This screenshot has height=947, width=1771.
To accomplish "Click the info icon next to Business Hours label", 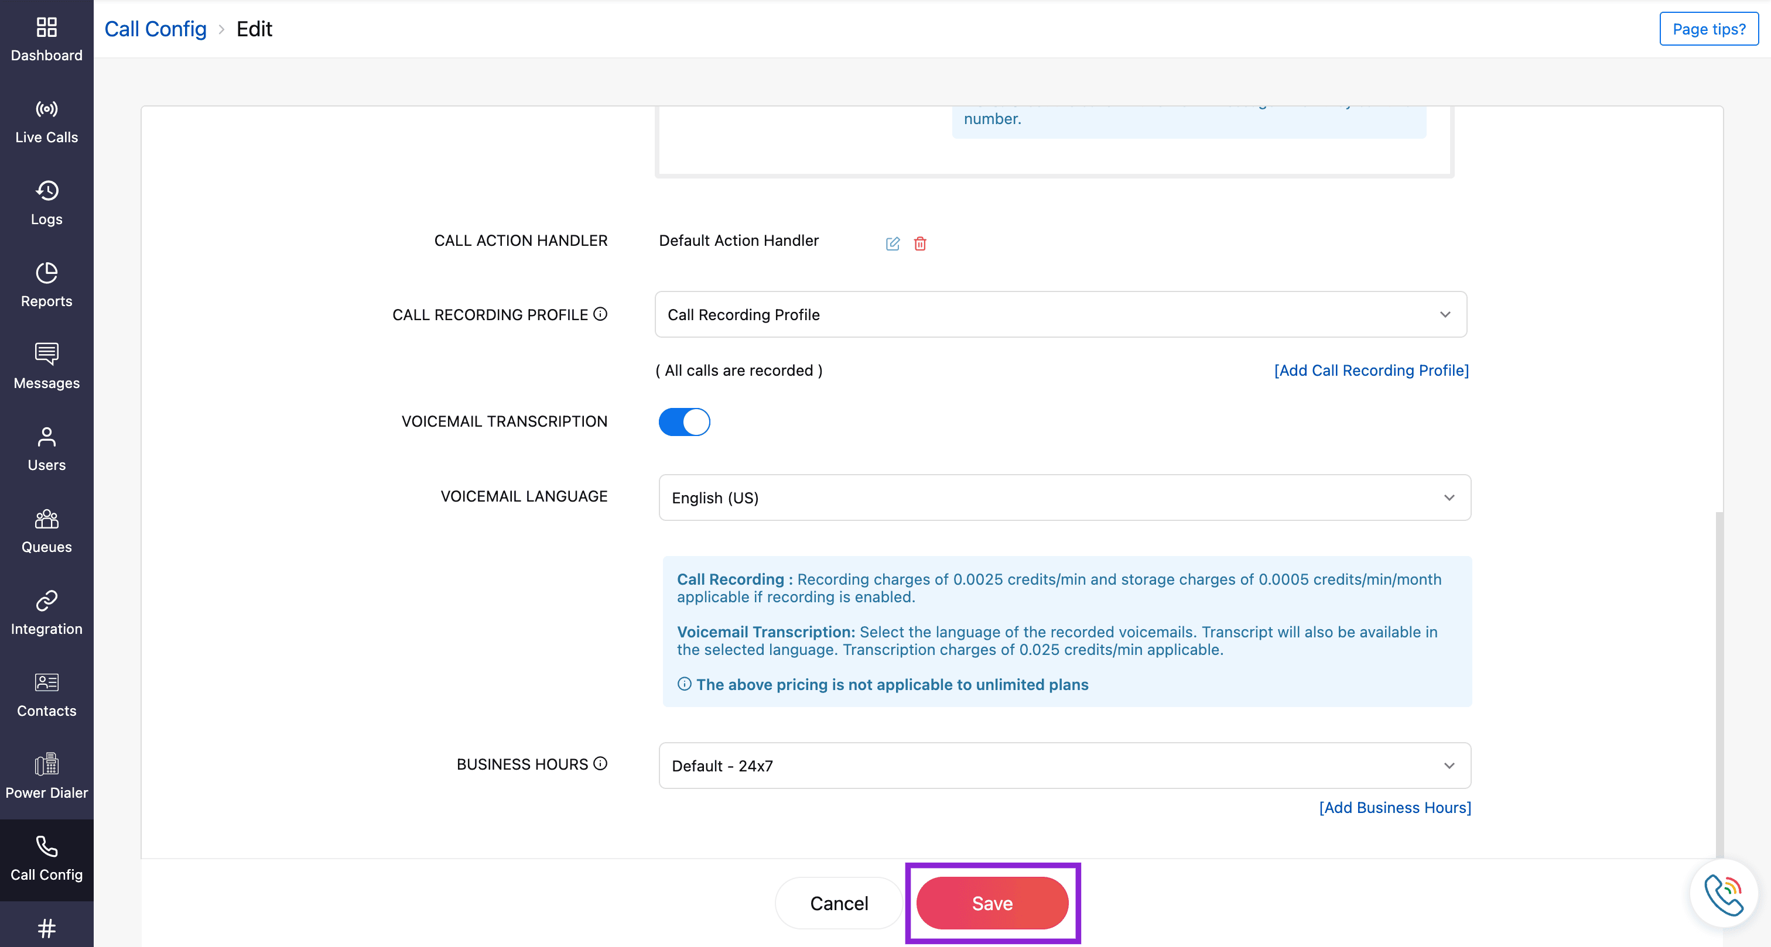I will [600, 763].
